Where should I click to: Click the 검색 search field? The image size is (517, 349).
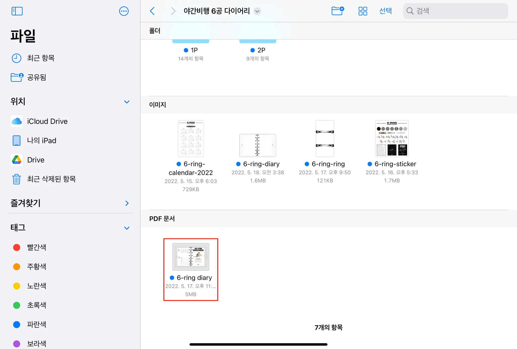455,11
